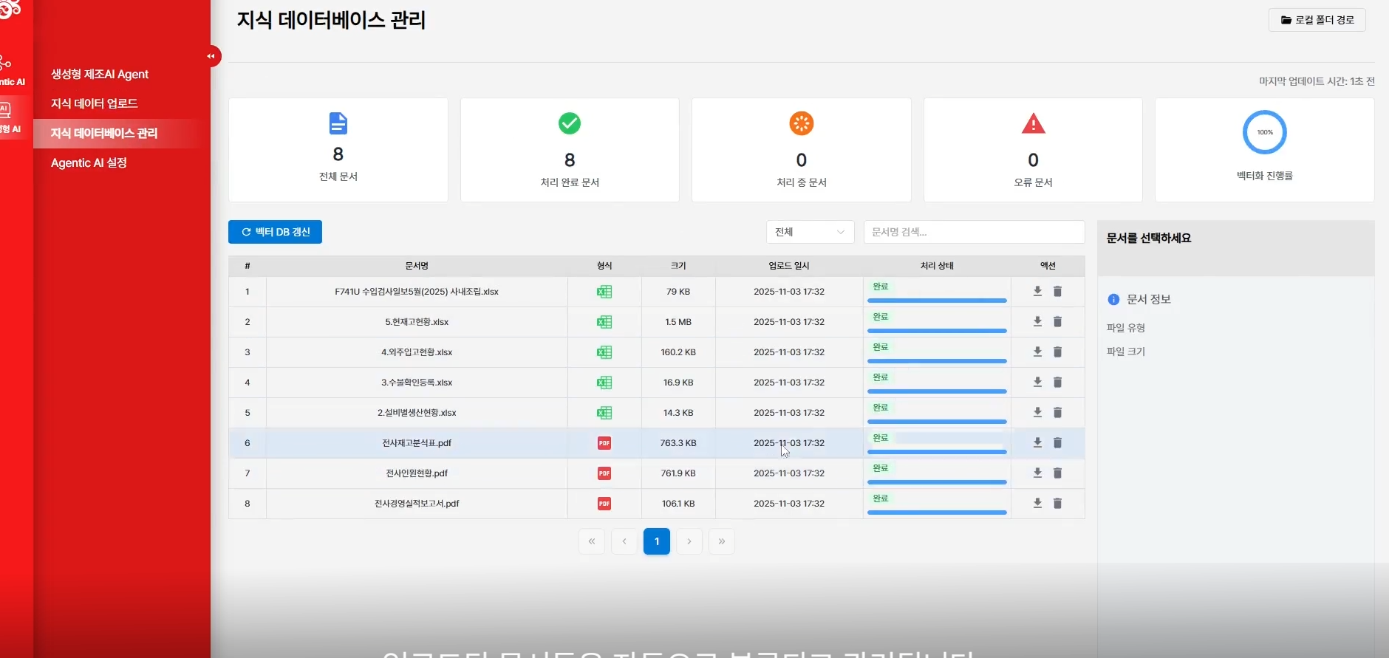Focus the 문서명 검색 search field

[974, 232]
